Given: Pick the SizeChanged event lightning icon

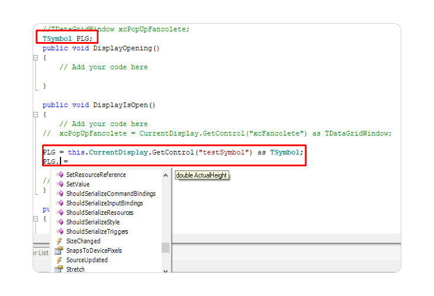Looking at the screenshot, I should (x=59, y=242).
